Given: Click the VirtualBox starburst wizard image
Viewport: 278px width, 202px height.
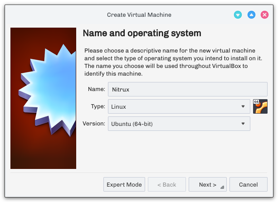Looking at the screenshot, I should (43, 98).
